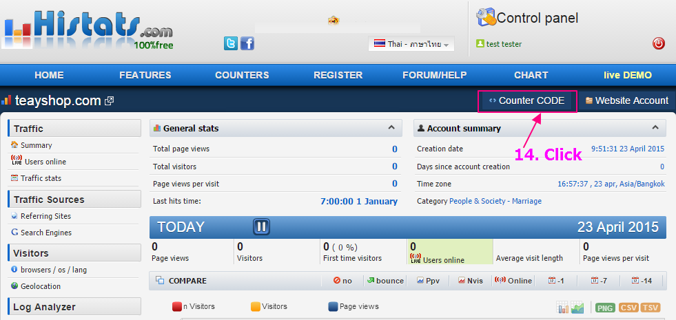Open the Referring Sites sidebar link
This screenshot has height=320, width=676.
click(45, 216)
